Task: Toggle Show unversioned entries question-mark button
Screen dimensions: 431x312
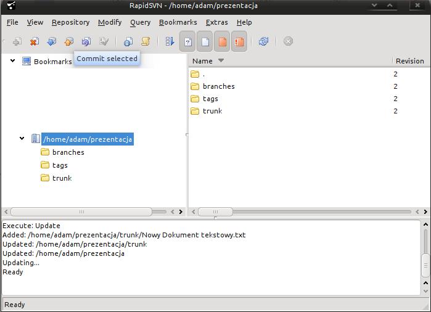Action: click(187, 42)
